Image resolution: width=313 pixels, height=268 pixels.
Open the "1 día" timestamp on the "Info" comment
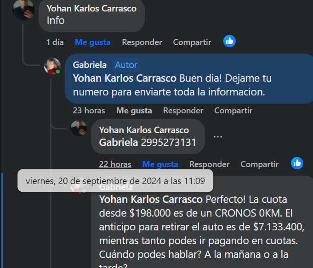[x=55, y=42]
